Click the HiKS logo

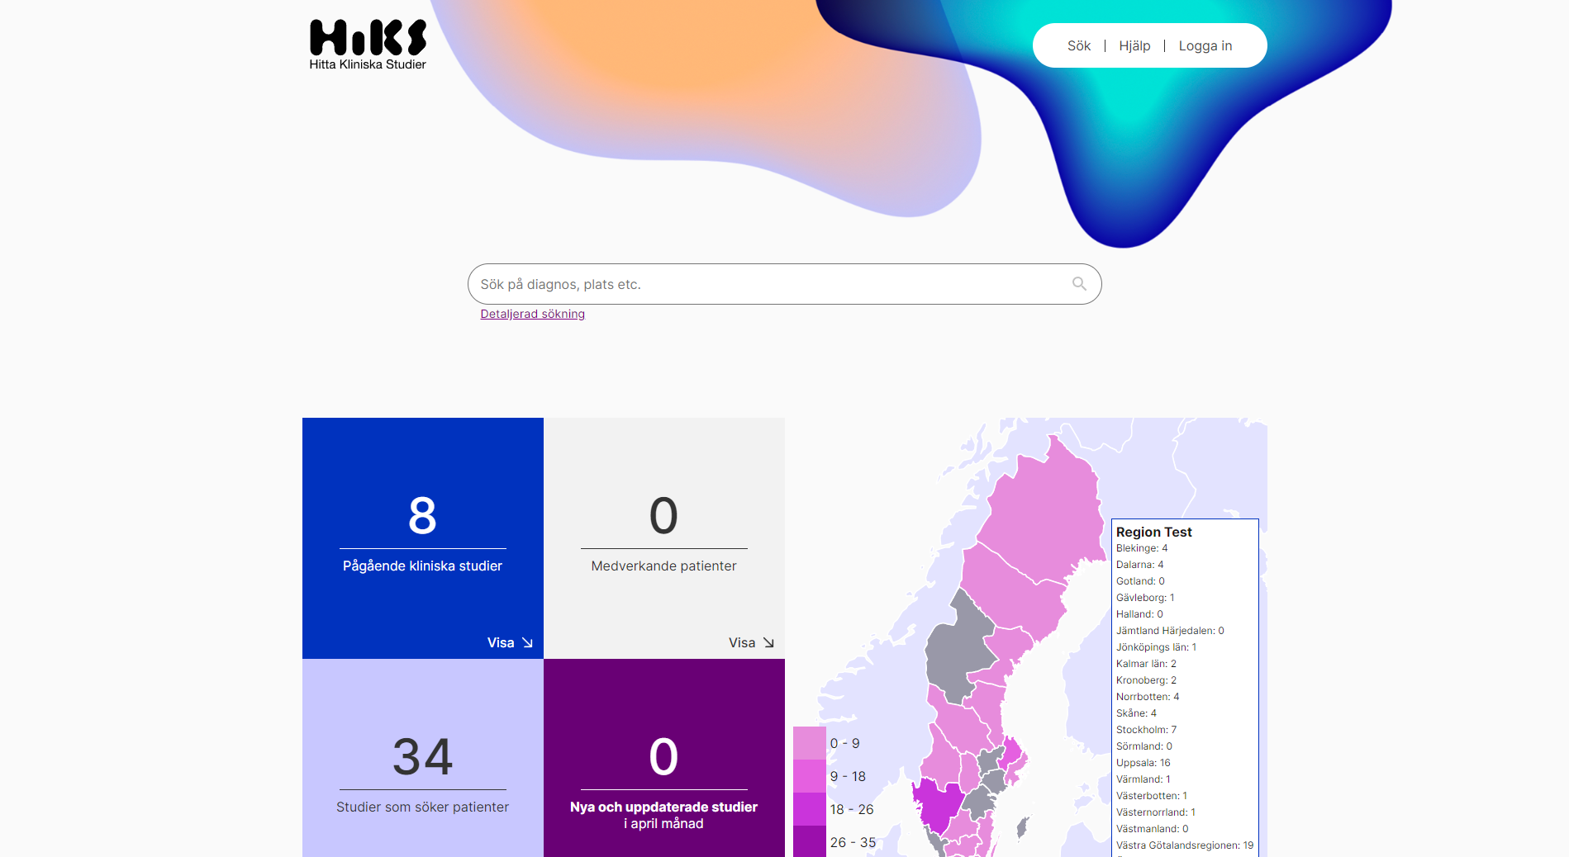[x=368, y=45]
